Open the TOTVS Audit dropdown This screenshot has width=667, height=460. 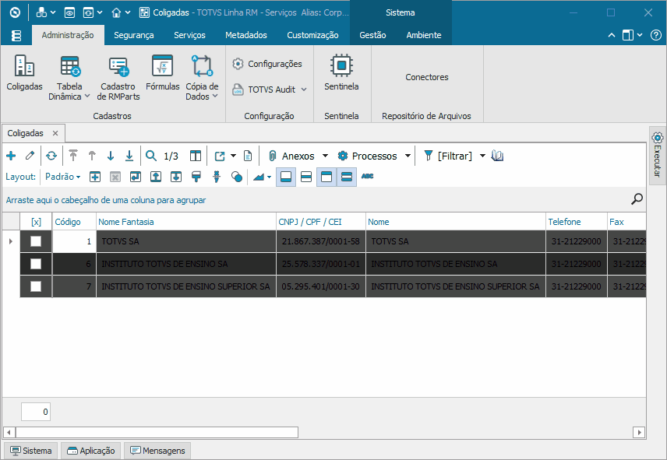(x=304, y=90)
